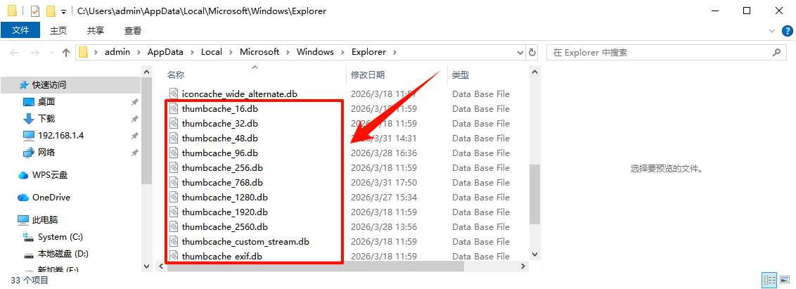
Task: Expand chevron after Explorer in breadcrumb
Action: tap(394, 52)
